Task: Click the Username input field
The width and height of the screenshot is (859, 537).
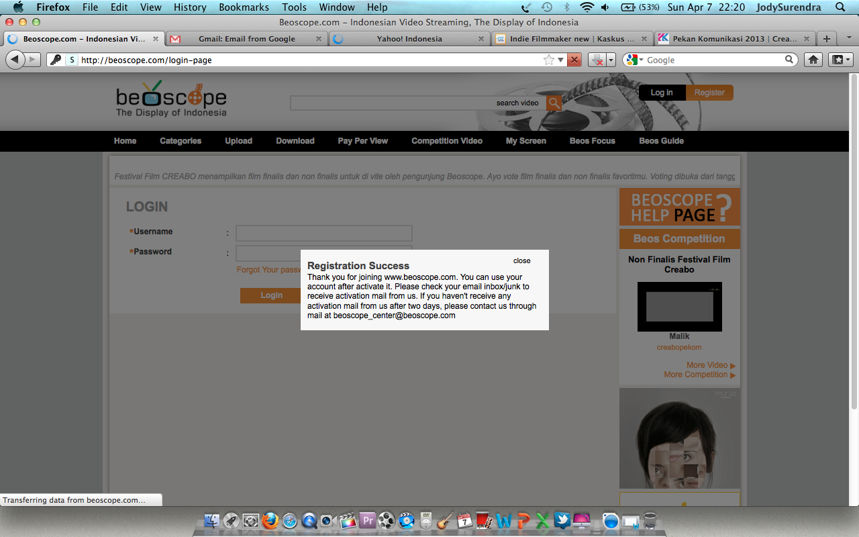Action: (x=324, y=233)
